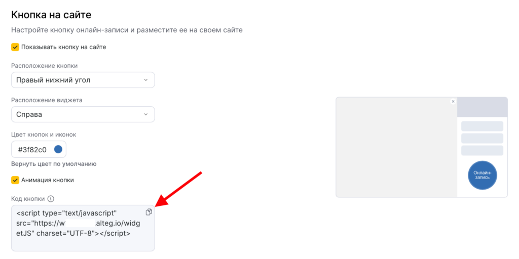Click the blue color swatch circle

pos(58,149)
